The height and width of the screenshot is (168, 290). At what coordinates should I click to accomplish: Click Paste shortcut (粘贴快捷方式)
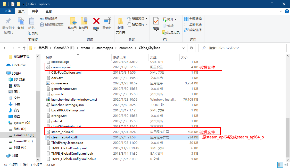point(52,24)
